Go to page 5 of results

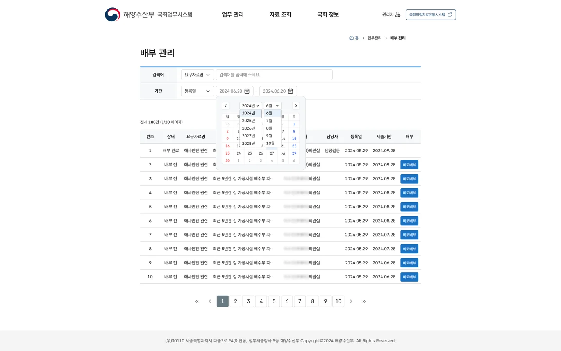pyautogui.click(x=274, y=301)
